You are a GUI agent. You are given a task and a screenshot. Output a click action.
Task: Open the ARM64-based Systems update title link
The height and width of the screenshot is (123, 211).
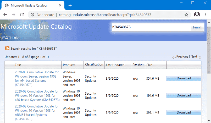coord(37,112)
